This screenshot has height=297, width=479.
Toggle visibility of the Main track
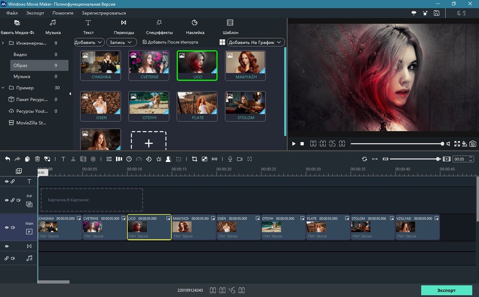(7, 228)
